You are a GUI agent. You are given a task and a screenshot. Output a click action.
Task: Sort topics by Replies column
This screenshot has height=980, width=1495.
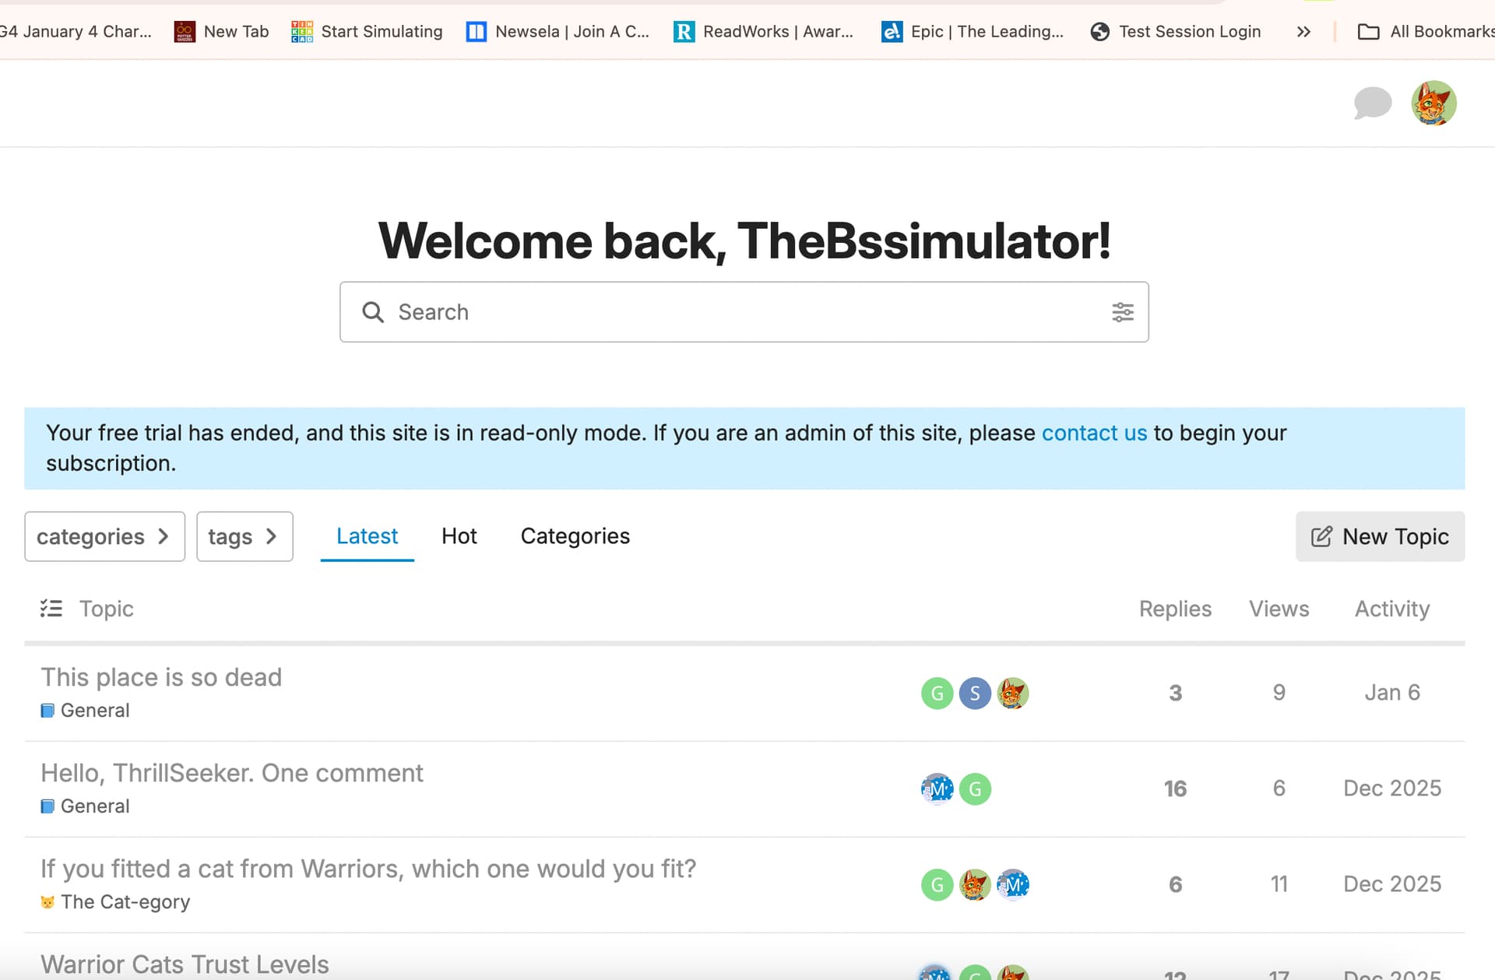1174,609
